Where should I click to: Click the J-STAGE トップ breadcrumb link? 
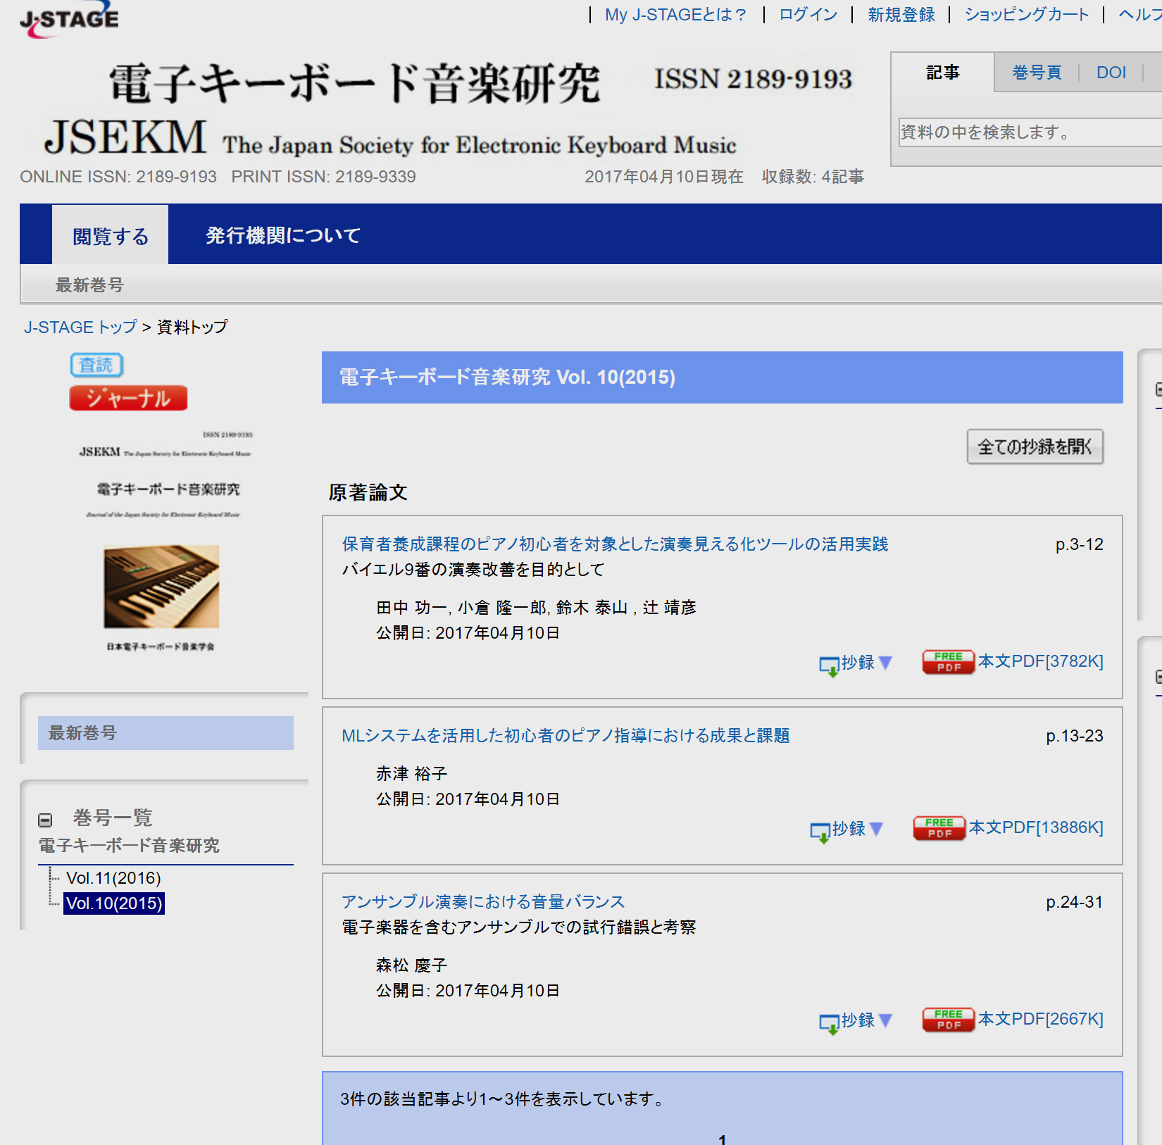(80, 327)
